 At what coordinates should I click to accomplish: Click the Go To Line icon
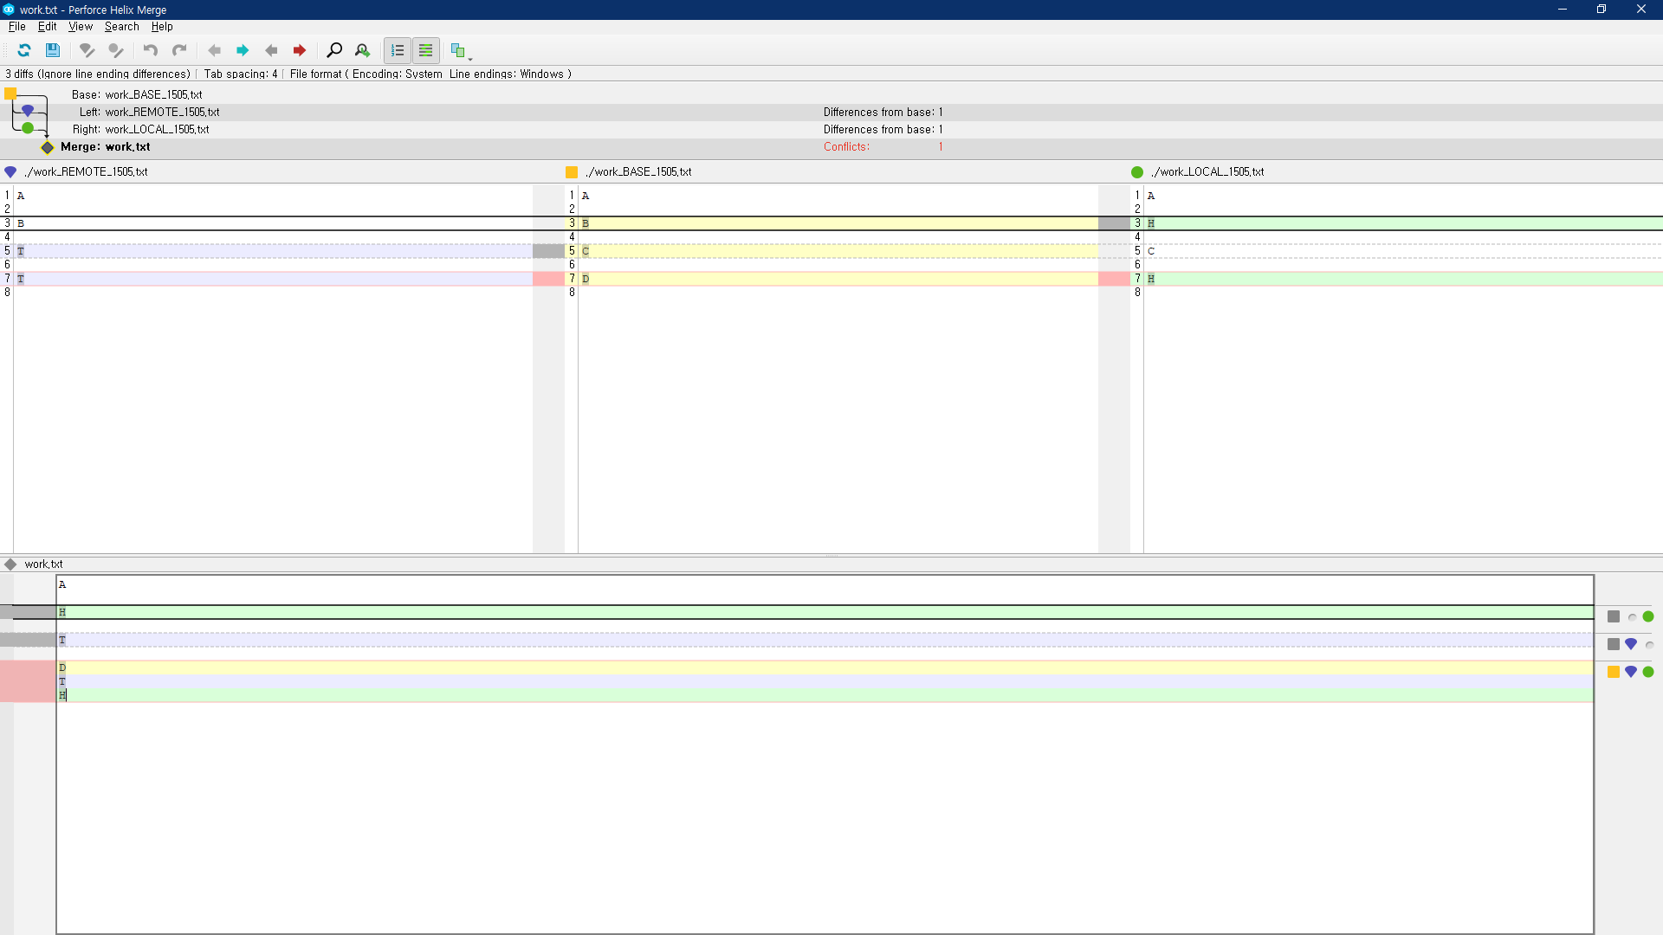tap(362, 50)
